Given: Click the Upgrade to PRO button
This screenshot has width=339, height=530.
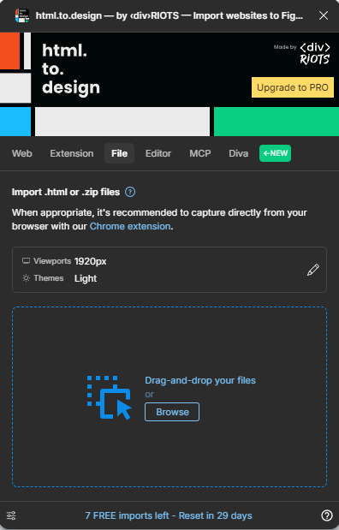Looking at the screenshot, I should pos(293,87).
